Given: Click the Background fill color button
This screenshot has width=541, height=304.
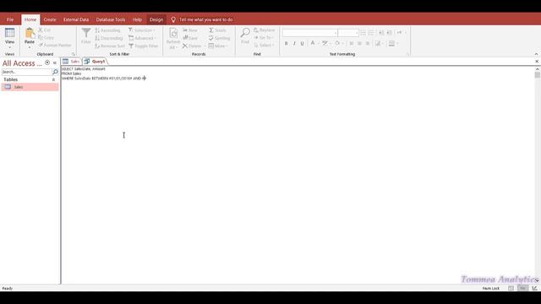Looking at the screenshot, I should coord(337,43).
